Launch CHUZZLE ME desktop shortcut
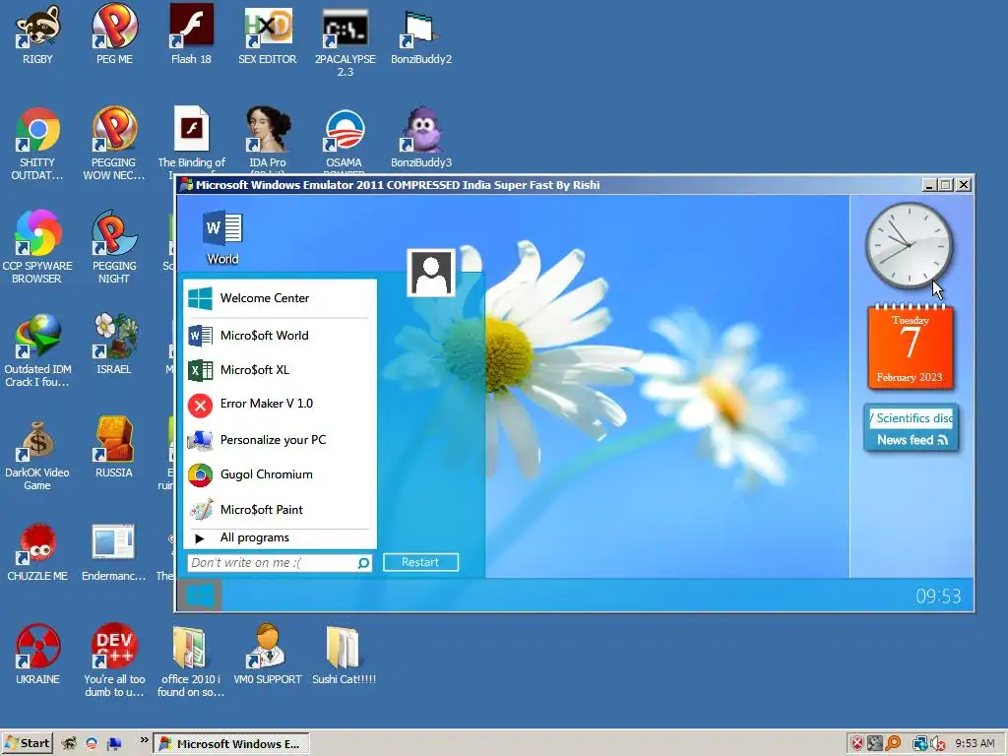Image resolution: width=1008 pixels, height=756 pixels. (37, 551)
